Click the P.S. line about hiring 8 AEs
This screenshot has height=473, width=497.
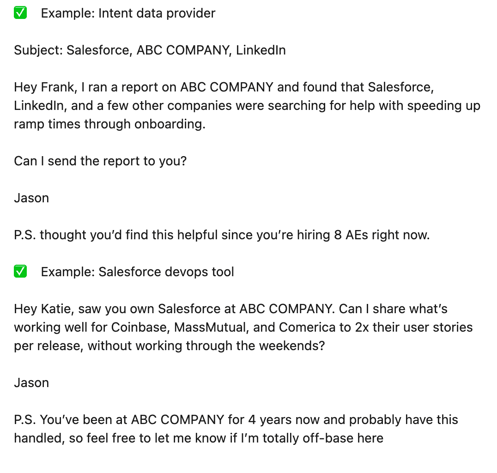coord(222,235)
